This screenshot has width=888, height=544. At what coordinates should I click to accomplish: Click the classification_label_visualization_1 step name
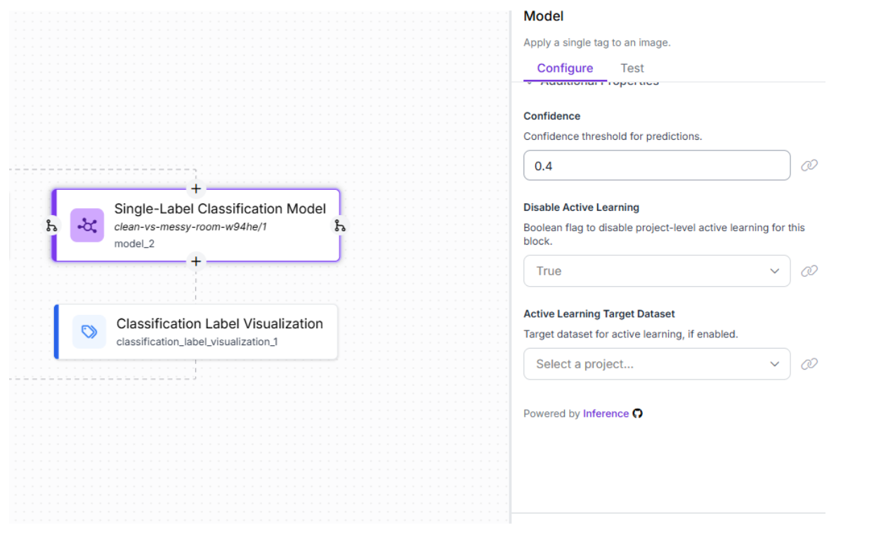coord(196,342)
